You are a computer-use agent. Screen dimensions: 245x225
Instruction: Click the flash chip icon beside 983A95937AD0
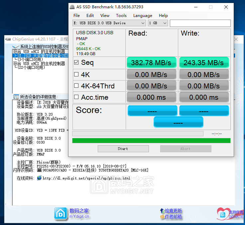point(39,170)
